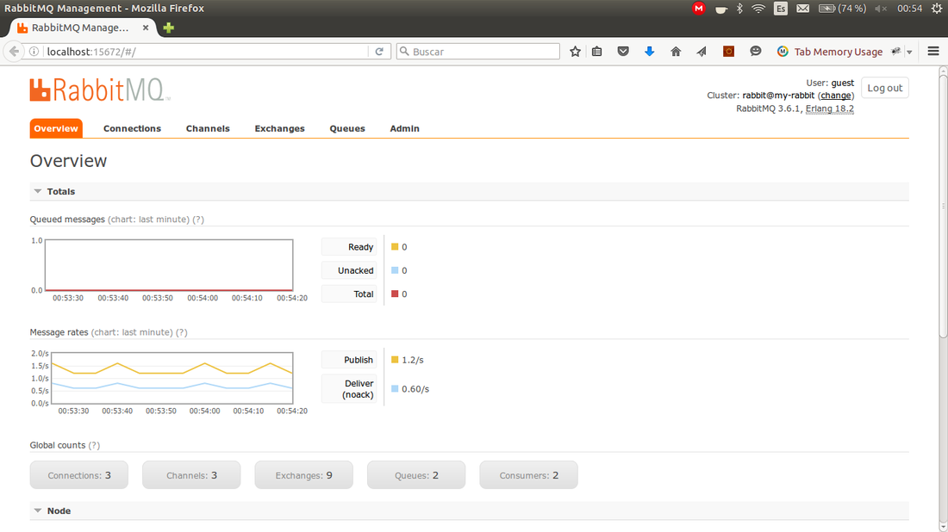
Task: Close the RabbitMQ Management tab
Action: [x=146, y=28]
